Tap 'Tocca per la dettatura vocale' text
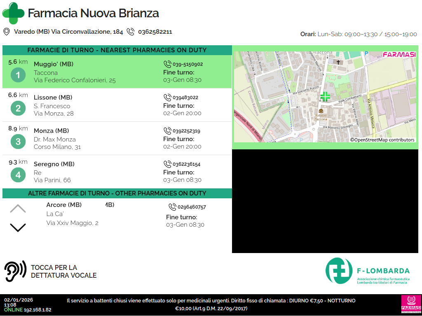Viewport: 422px width, 316px height. pos(64,272)
